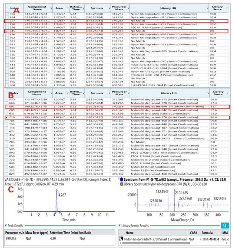Open Library Hit filter in upper table

pos(208,8)
